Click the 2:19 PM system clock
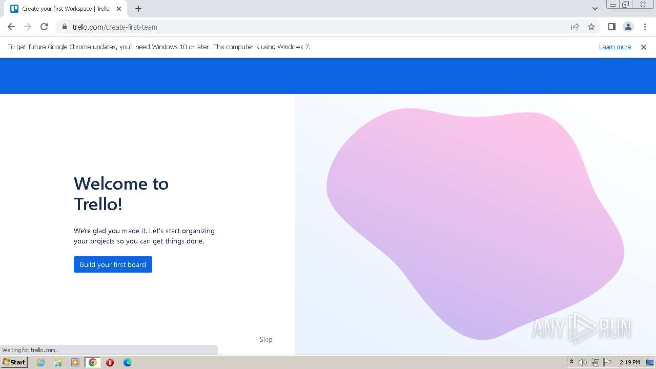 630,362
